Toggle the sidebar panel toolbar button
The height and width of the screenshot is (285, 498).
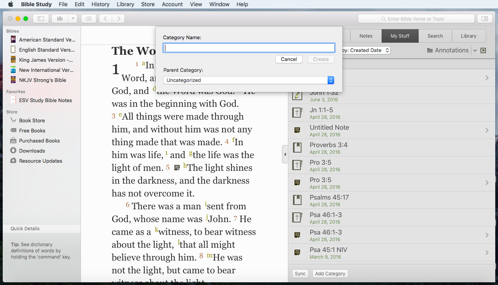[x=41, y=18]
